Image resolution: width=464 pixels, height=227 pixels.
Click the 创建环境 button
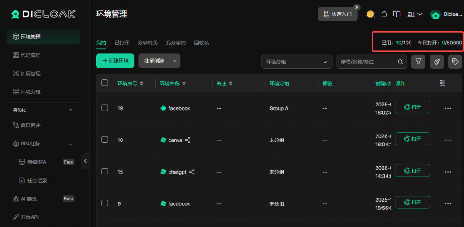[115, 61]
